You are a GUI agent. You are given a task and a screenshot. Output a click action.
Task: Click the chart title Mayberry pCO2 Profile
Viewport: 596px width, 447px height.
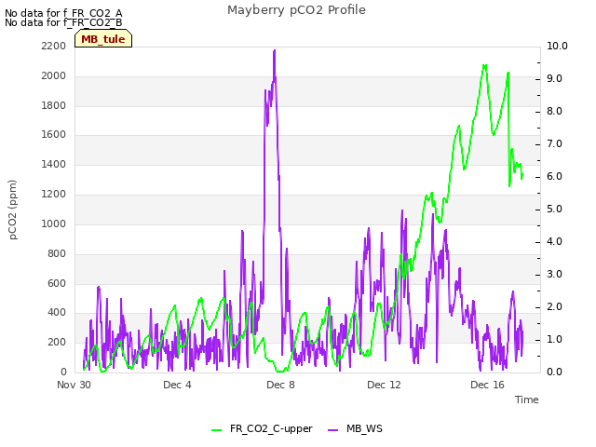click(x=296, y=10)
